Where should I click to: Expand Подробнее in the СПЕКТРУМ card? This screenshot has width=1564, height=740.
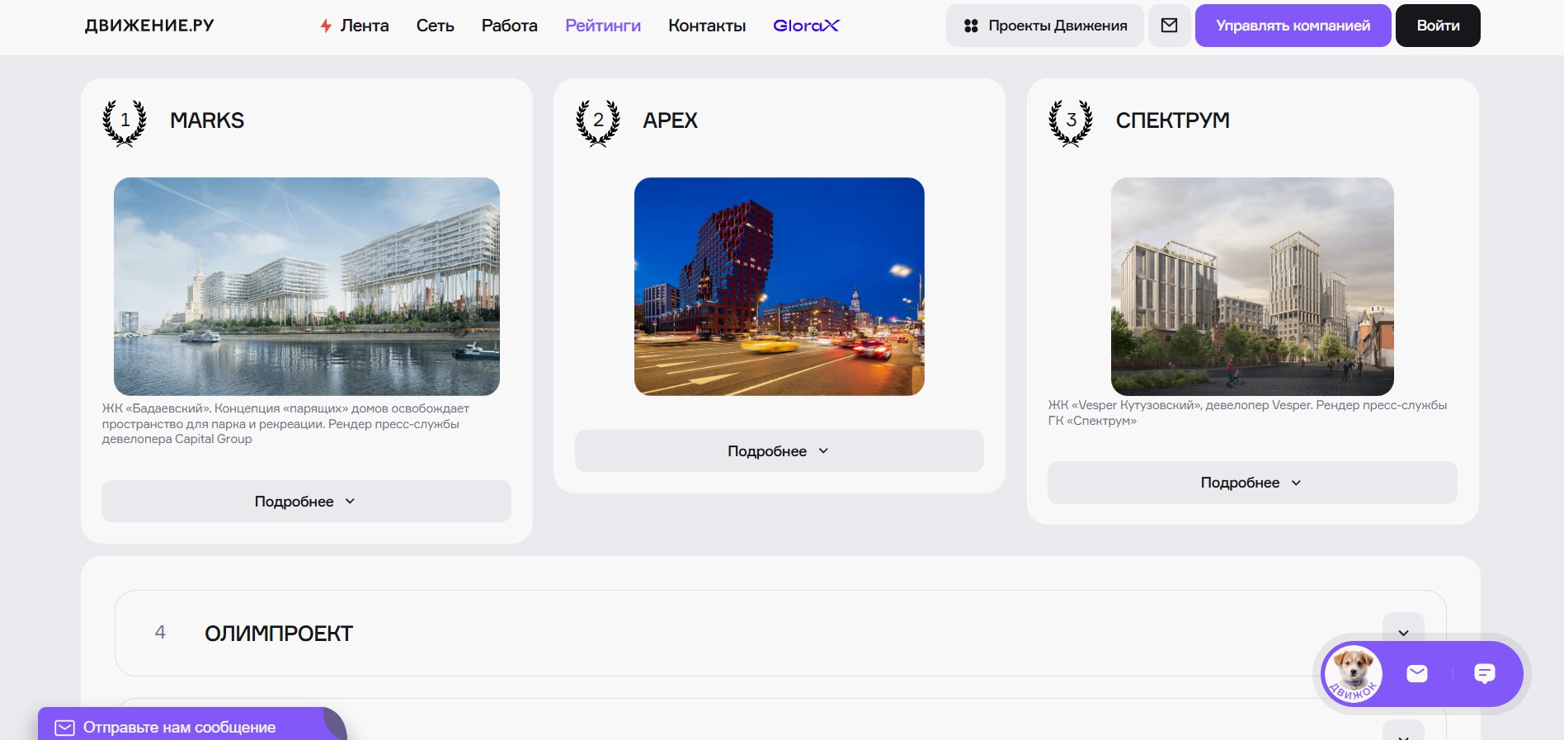click(x=1252, y=483)
